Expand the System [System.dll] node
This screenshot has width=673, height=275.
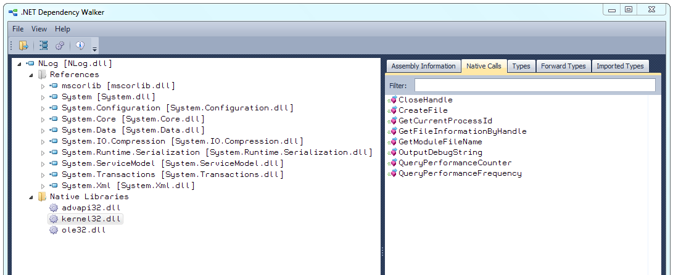(x=43, y=97)
